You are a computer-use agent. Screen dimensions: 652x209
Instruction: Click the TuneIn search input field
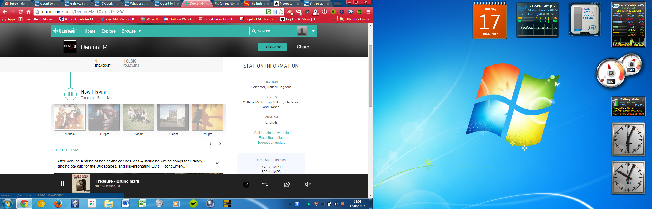pyautogui.click(x=275, y=31)
